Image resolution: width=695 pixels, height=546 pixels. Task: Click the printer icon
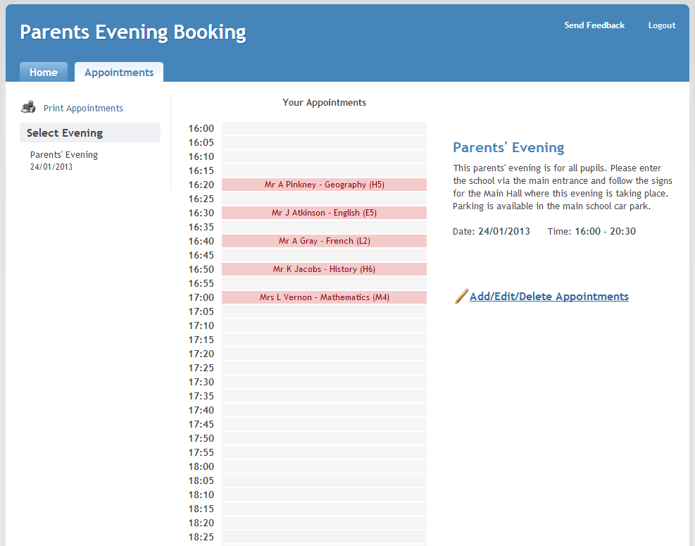pos(28,107)
